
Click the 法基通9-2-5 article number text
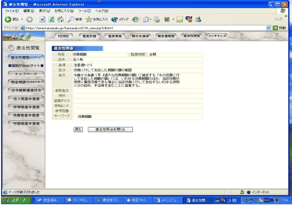pyautogui.click(x=83, y=65)
